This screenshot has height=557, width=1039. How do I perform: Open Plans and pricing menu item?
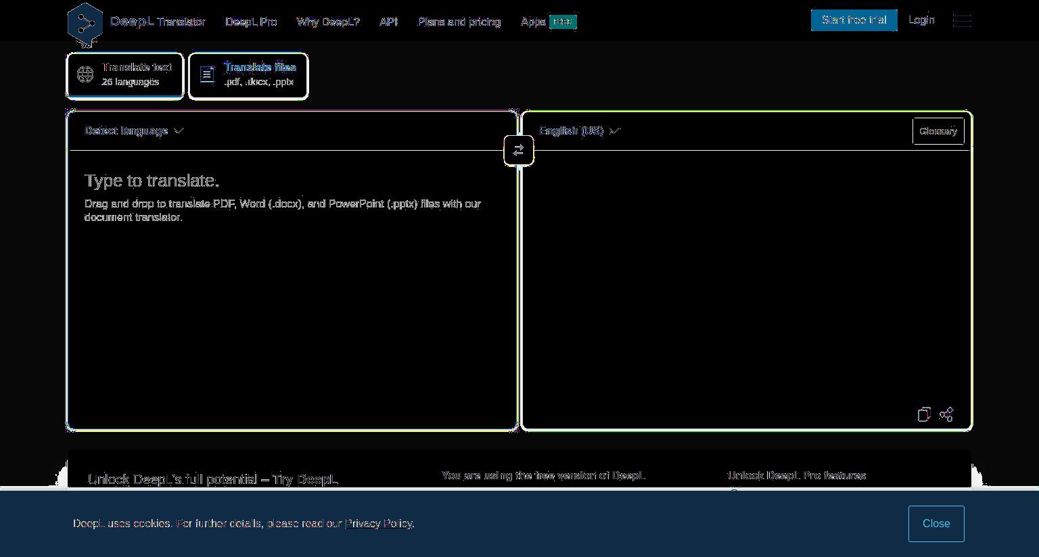[459, 22]
